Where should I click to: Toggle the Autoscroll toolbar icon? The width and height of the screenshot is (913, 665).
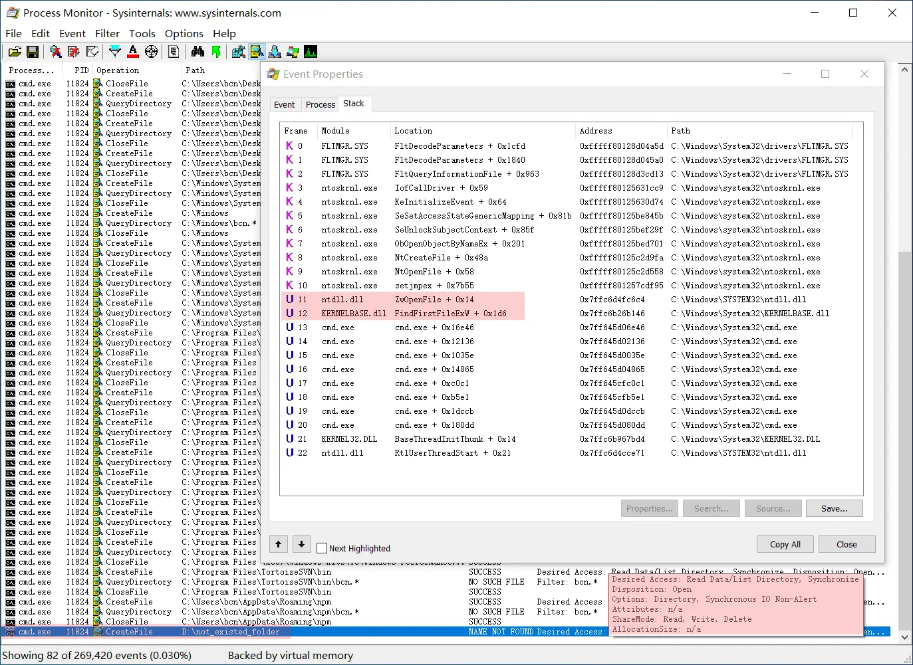74,52
